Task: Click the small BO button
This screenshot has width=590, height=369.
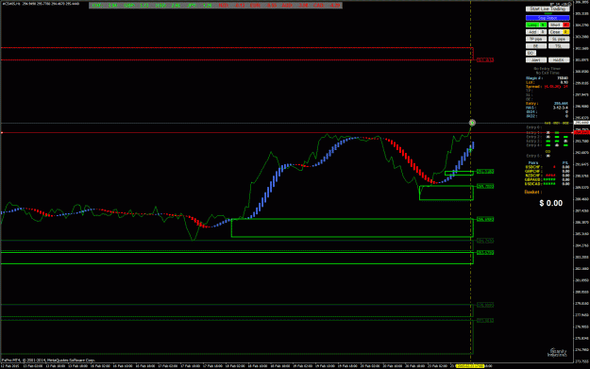Action: (531, 53)
